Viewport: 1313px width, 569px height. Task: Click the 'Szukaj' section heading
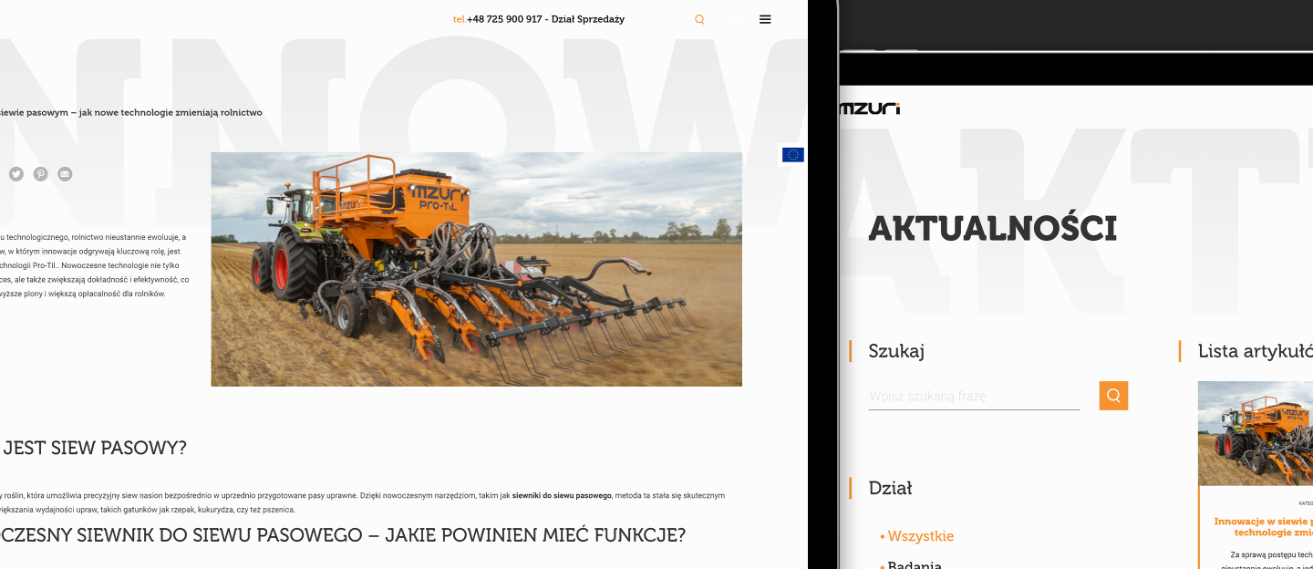click(x=896, y=351)
